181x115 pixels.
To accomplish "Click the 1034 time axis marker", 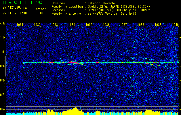I will click(x=72, y=24).
